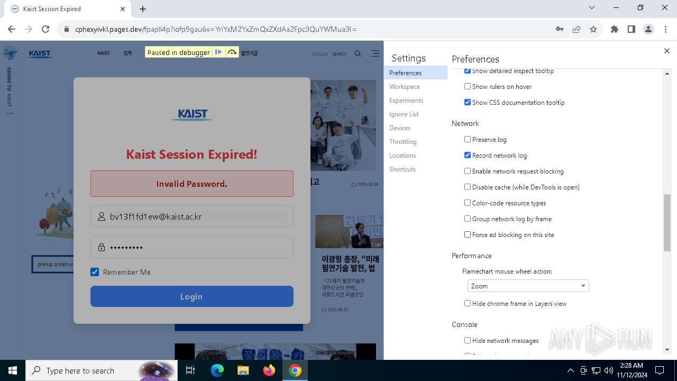Viewport: 677px width, 381px height.
Task: Click the Windows taskbar search box
Action: click(100, 370)
